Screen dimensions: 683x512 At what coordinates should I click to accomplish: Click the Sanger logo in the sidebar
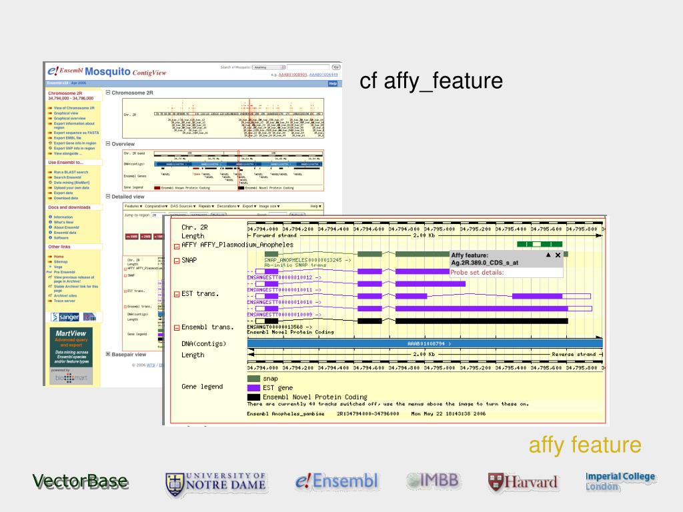click(65, 317)
